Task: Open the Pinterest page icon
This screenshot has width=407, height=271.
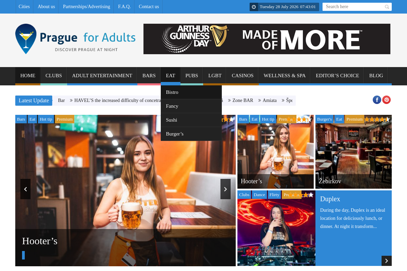Action: [386, 100]
